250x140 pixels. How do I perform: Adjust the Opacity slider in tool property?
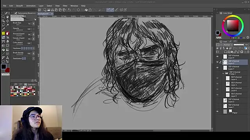click(20, 30)
